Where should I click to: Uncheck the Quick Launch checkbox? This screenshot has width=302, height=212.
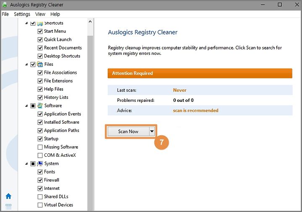40,39
